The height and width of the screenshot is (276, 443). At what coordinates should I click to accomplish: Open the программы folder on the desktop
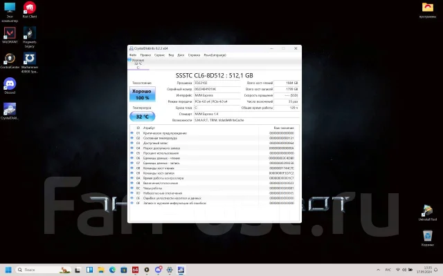pyautogui.click(x=428, y=10)
